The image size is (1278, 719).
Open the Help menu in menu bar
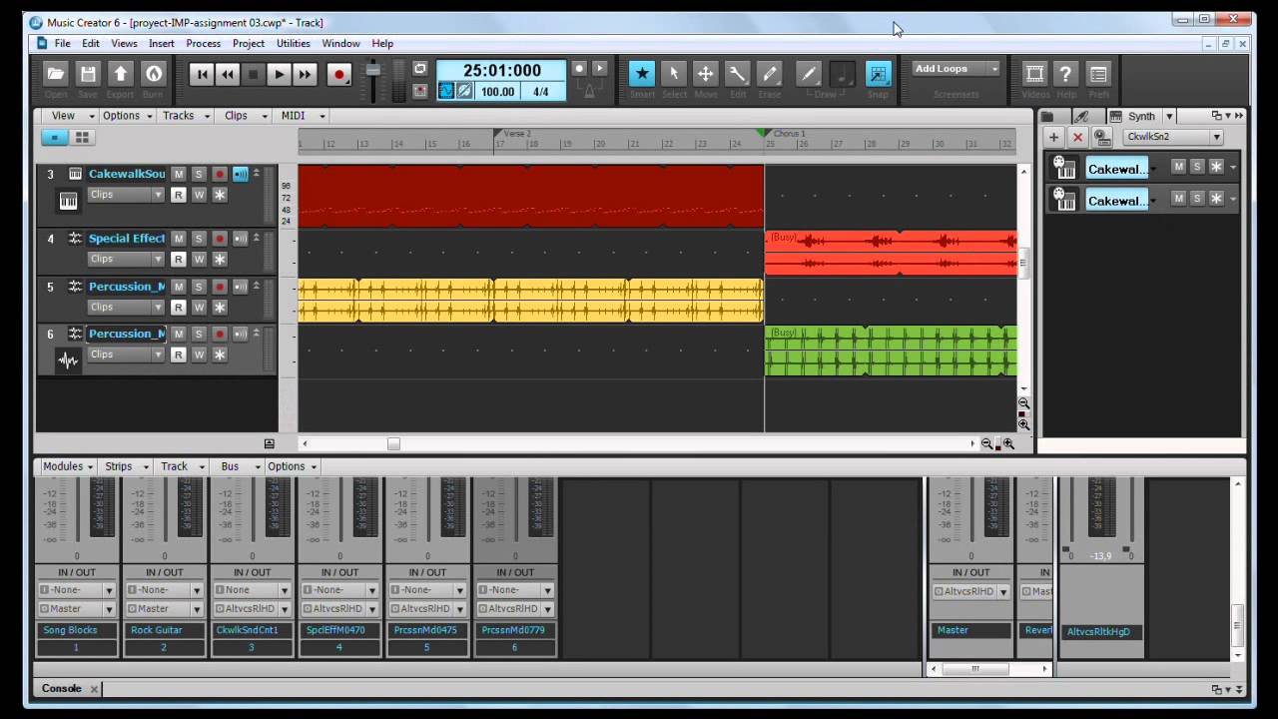pos(382,44)
